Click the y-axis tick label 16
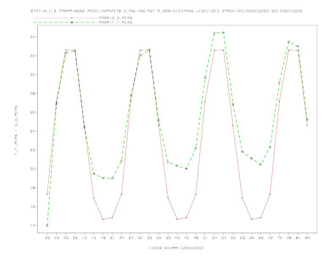 pos(32,207)
